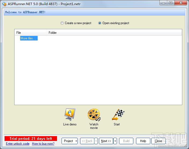This screenshot has width=189, height=149.
Task: Maximize the ASPRunner.NET window
Action: click(x=171, y=3)
